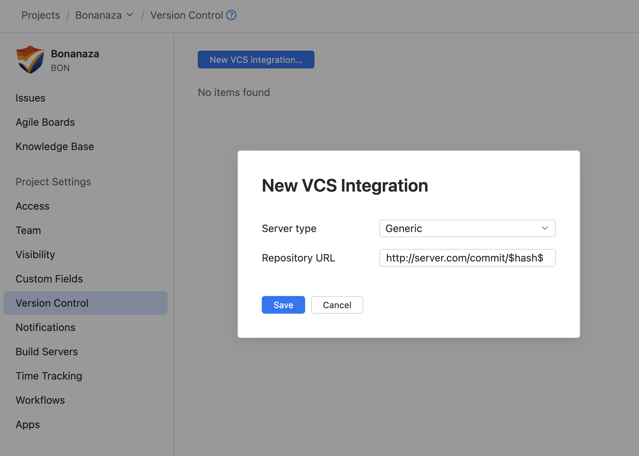Open the Team settings

click(28, 230)
